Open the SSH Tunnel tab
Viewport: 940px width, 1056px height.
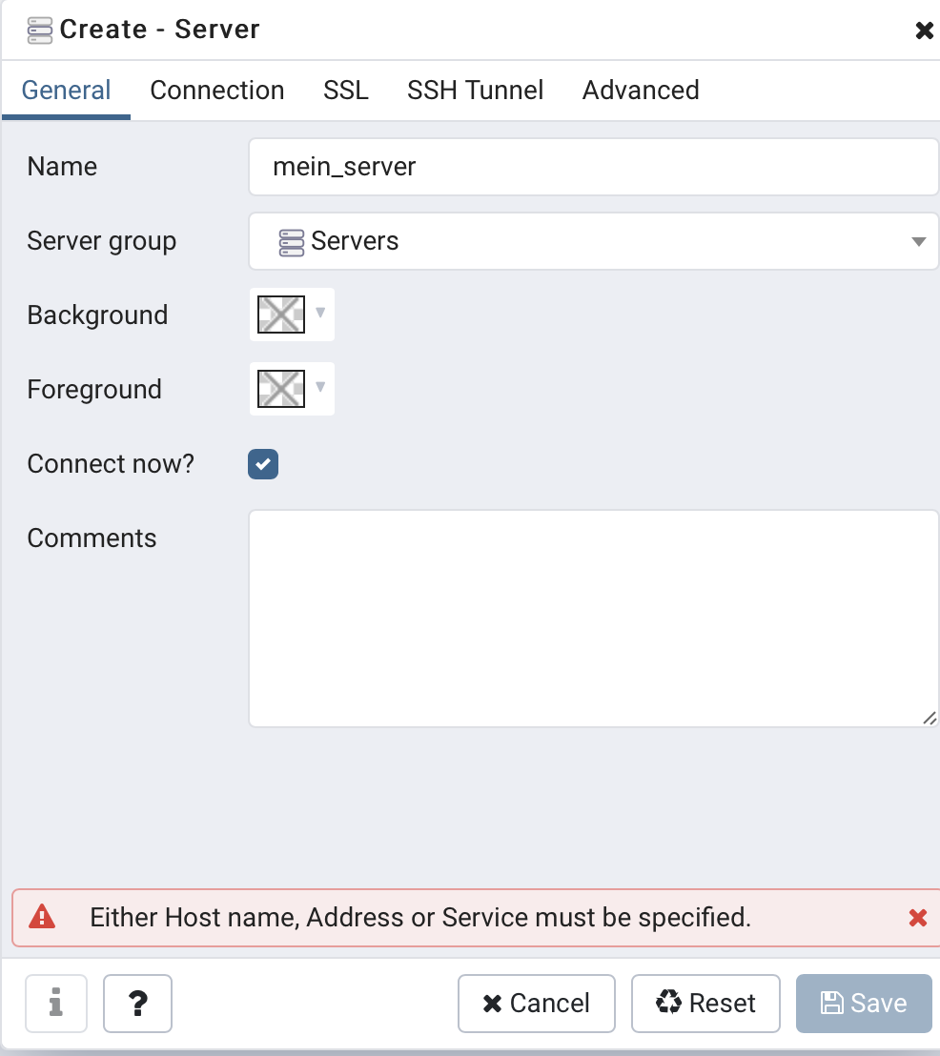(x=475, y=91)
